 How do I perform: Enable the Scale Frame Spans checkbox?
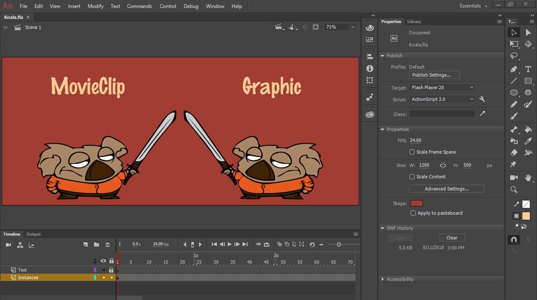(x=412, y=152)
